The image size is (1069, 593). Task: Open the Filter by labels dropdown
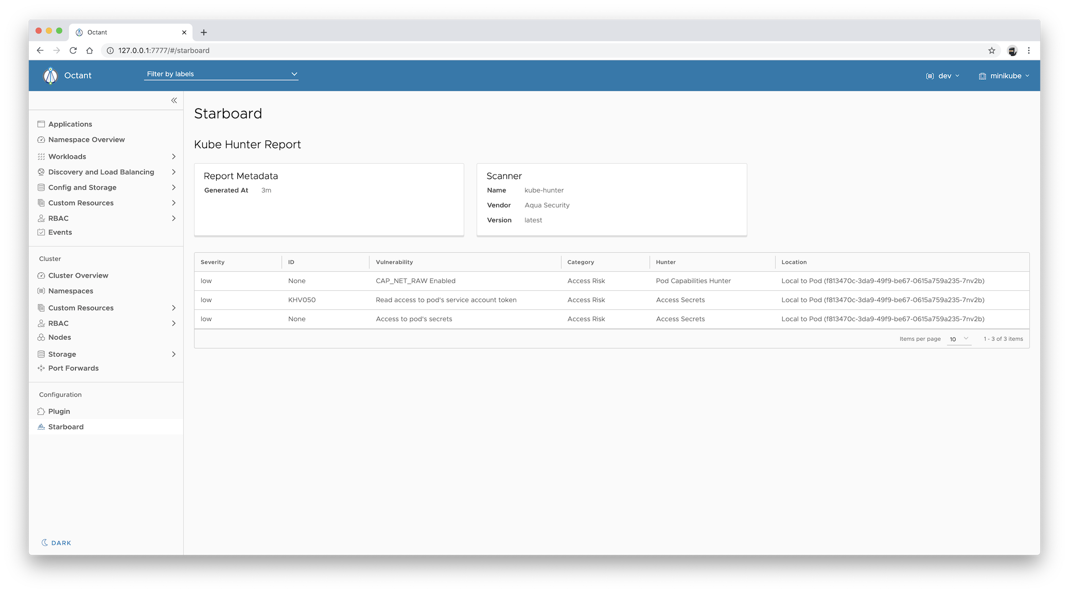[x=221, y=74]
